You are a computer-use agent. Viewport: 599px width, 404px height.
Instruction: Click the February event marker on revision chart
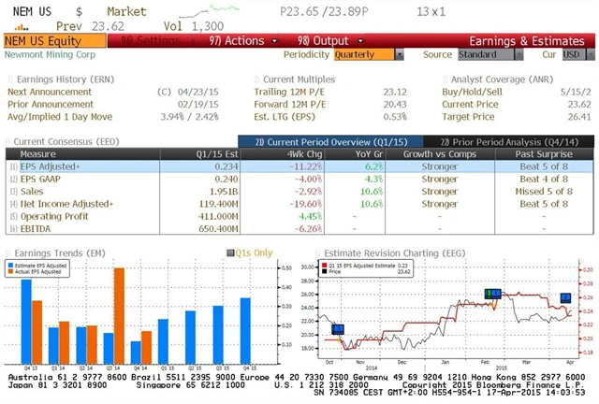492,294
